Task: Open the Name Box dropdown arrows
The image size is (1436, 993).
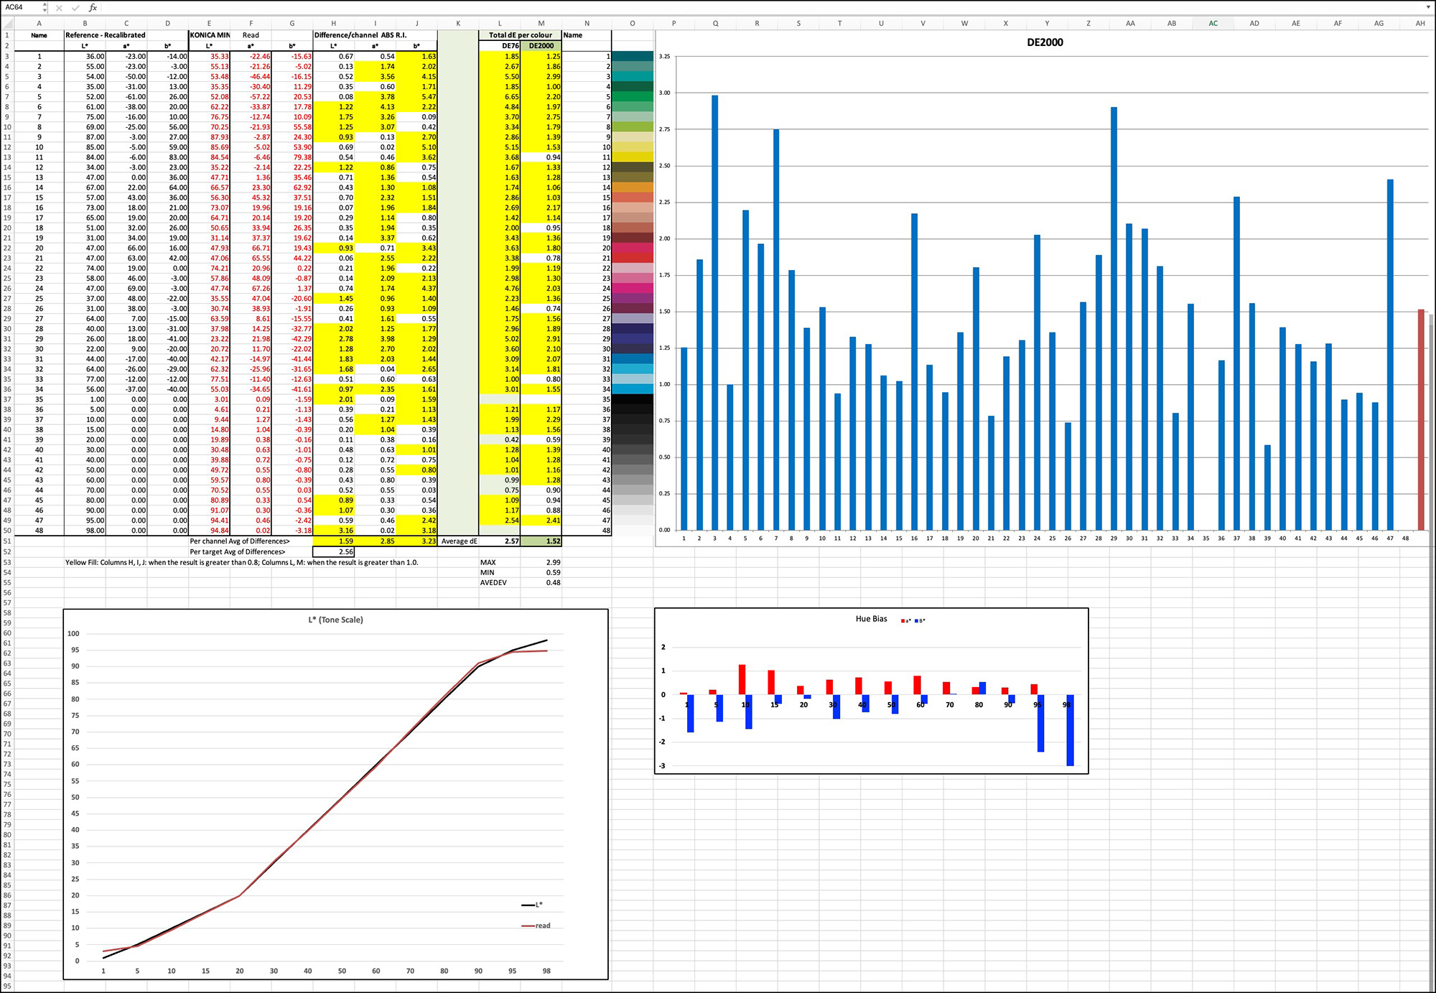Action: pyautogui.click(x=45, y=7)
